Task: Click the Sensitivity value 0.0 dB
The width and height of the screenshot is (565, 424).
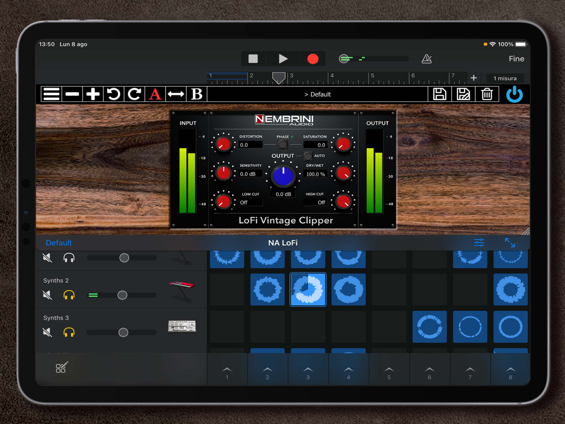Action: [250, 174]
